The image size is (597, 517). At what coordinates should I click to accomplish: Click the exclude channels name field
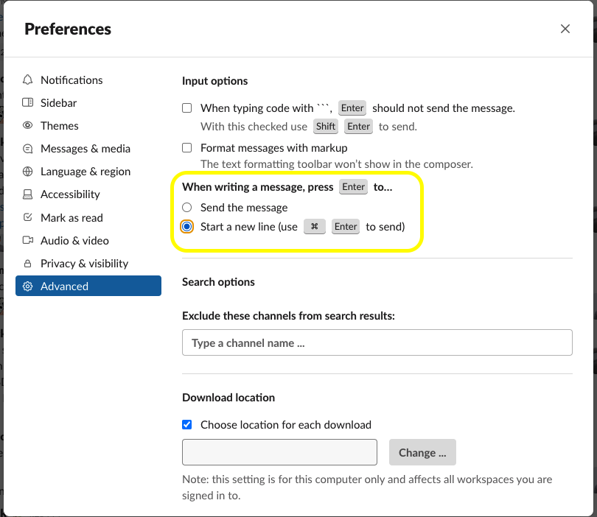pyautogui.click(x=377, y=342)
